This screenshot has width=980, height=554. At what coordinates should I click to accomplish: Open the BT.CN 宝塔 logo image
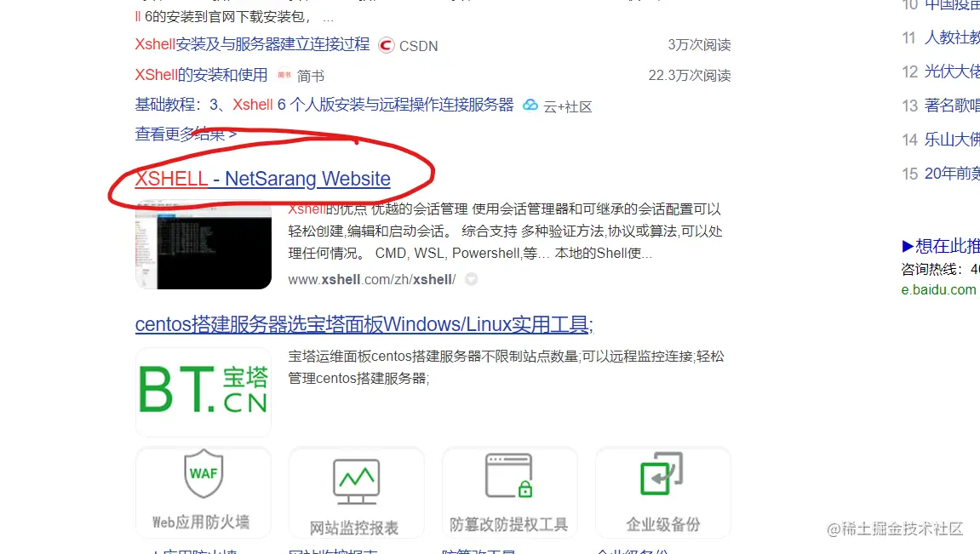click(203, 391)
